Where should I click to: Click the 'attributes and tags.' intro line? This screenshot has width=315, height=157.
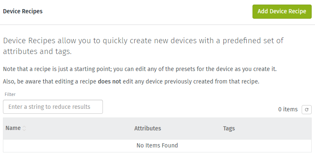click(x=37, y=52)
